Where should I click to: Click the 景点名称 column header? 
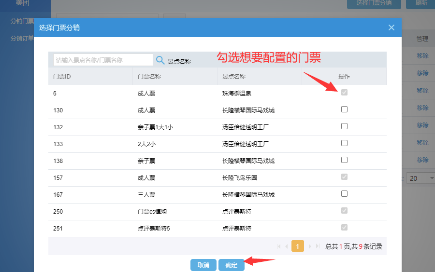(234, 76)
